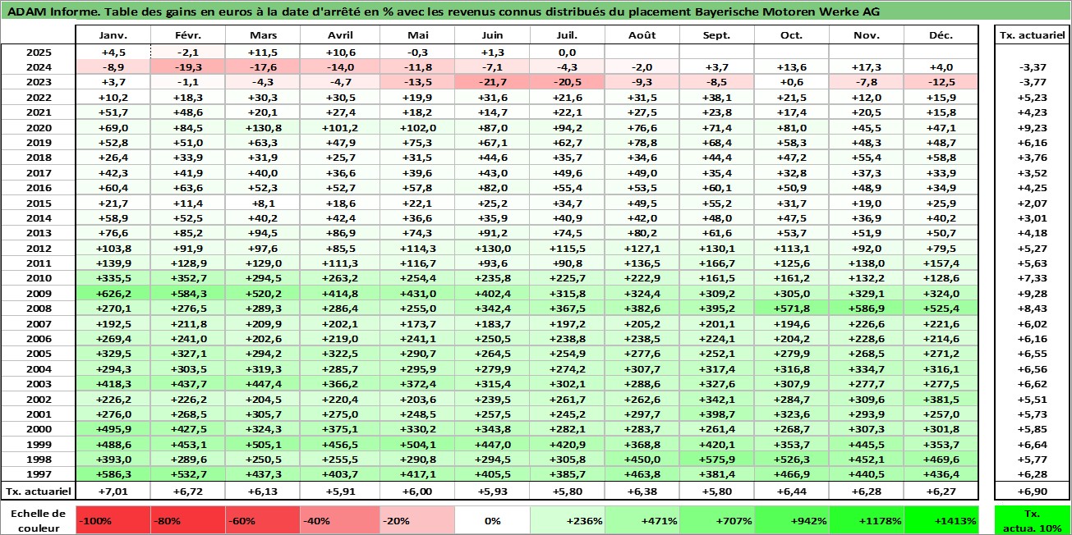Select the 2008 Nov. cell +586,9

click(866, 308)
